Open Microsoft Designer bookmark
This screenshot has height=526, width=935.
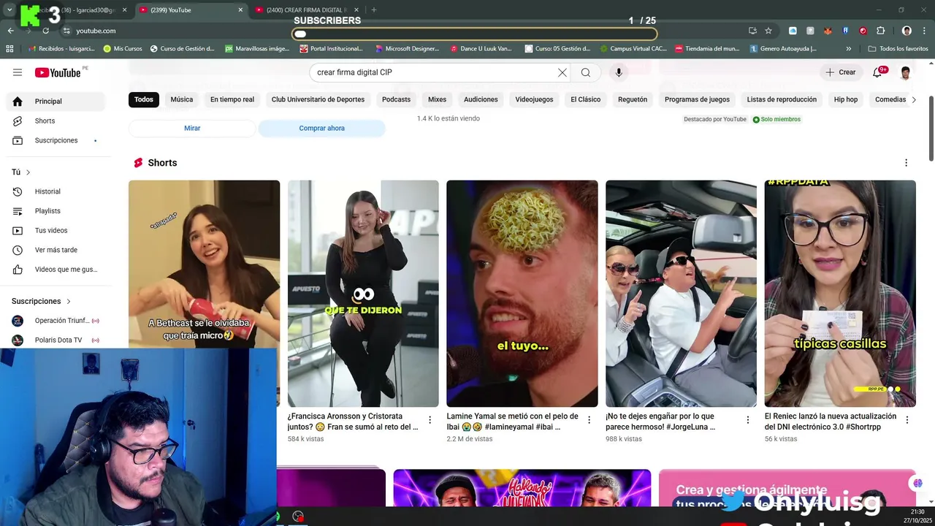pyautogui.click(x=407, y=49)
